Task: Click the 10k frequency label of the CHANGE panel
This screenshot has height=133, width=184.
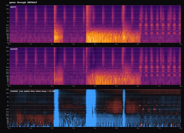Action: (x=7, y=93)
